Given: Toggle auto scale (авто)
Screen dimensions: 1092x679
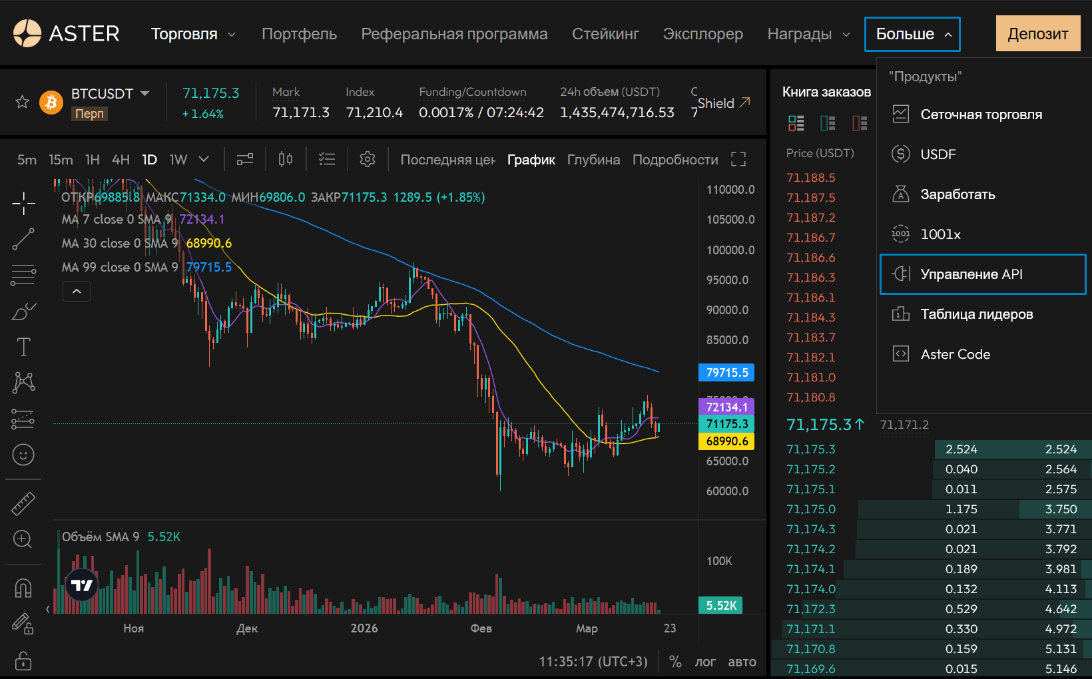Looking at the screenshot, I should (x=742, y=662).
